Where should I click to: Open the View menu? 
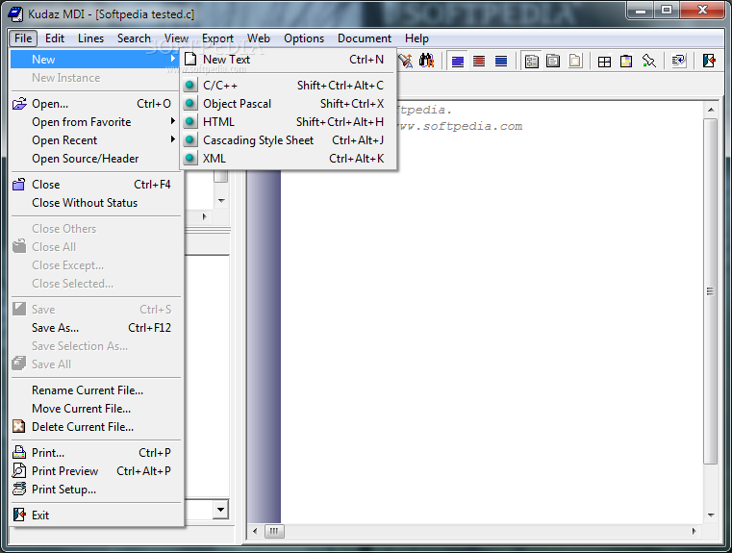pos(176,38)
